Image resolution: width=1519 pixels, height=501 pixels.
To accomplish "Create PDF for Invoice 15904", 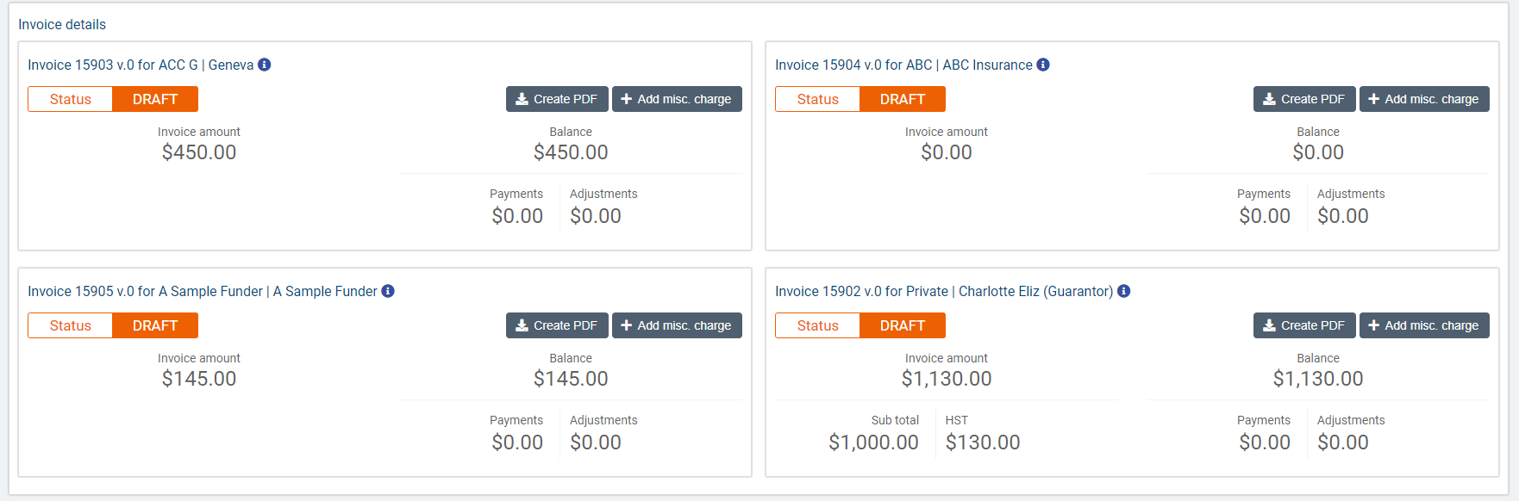I will coord(1304,99).
